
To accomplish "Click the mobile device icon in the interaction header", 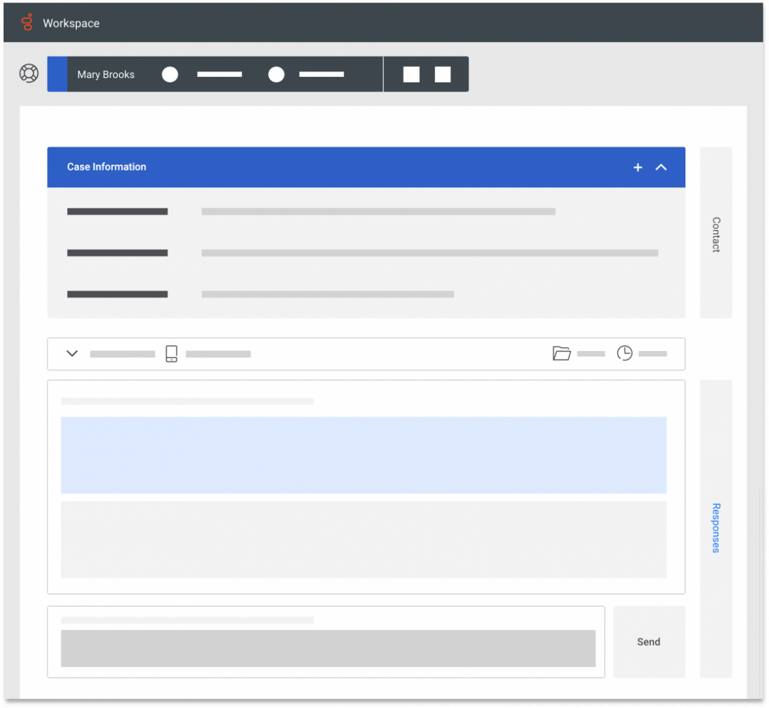I will coord(171,353).
